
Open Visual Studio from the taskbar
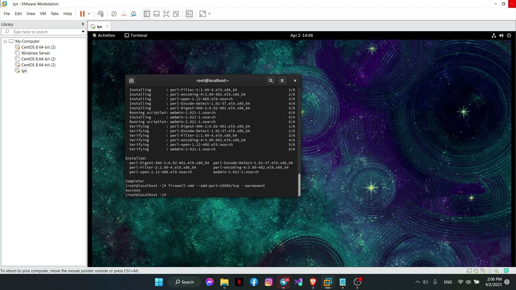[x=298, y=282]
